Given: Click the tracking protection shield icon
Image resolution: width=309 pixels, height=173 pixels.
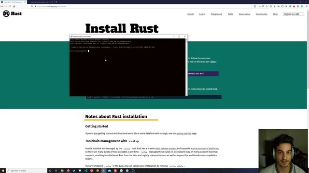Looking at the screenshot, I should tap(32, 6).
